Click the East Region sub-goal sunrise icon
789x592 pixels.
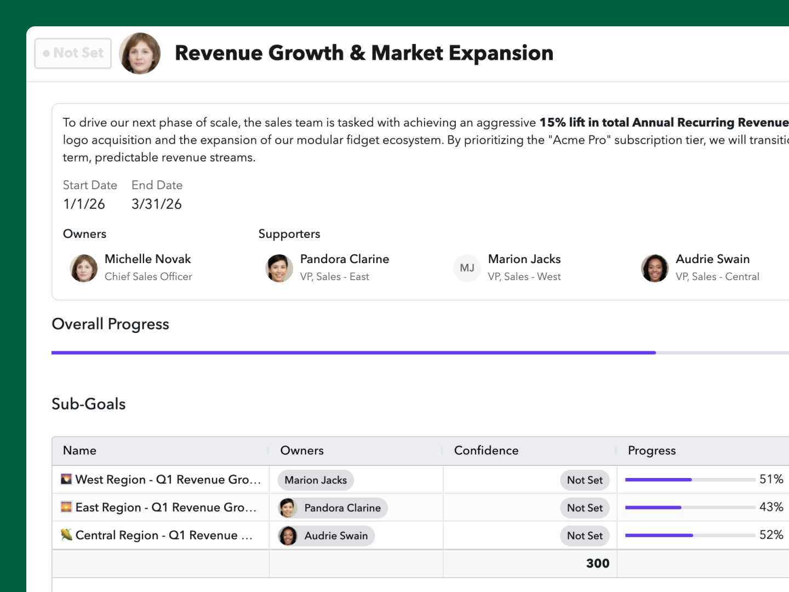pyautogui.click(x=66, y=507)
